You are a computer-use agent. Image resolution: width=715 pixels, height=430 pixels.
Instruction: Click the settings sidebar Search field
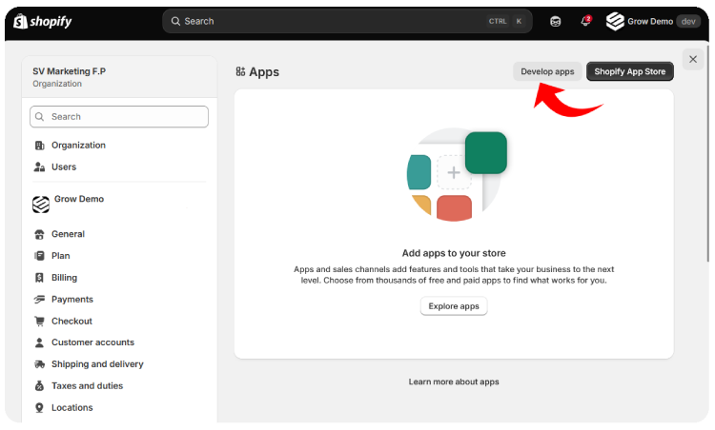pyautogui.click(x=119, y=117)
